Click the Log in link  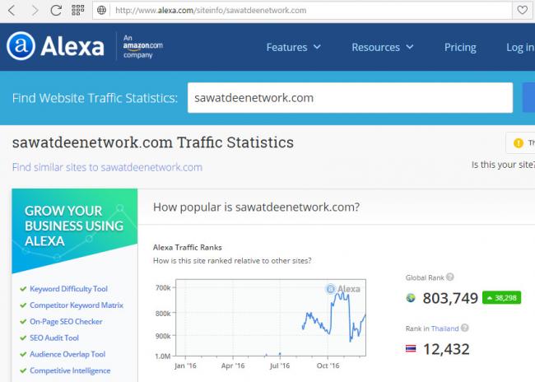(x=520, y=47)
